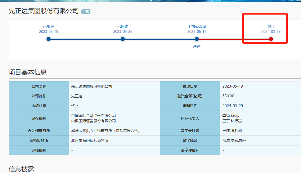The height and width of the screenshot is (173, 301).
Task: Click the red 终止 timeline dot
Action: click(271, 39)
